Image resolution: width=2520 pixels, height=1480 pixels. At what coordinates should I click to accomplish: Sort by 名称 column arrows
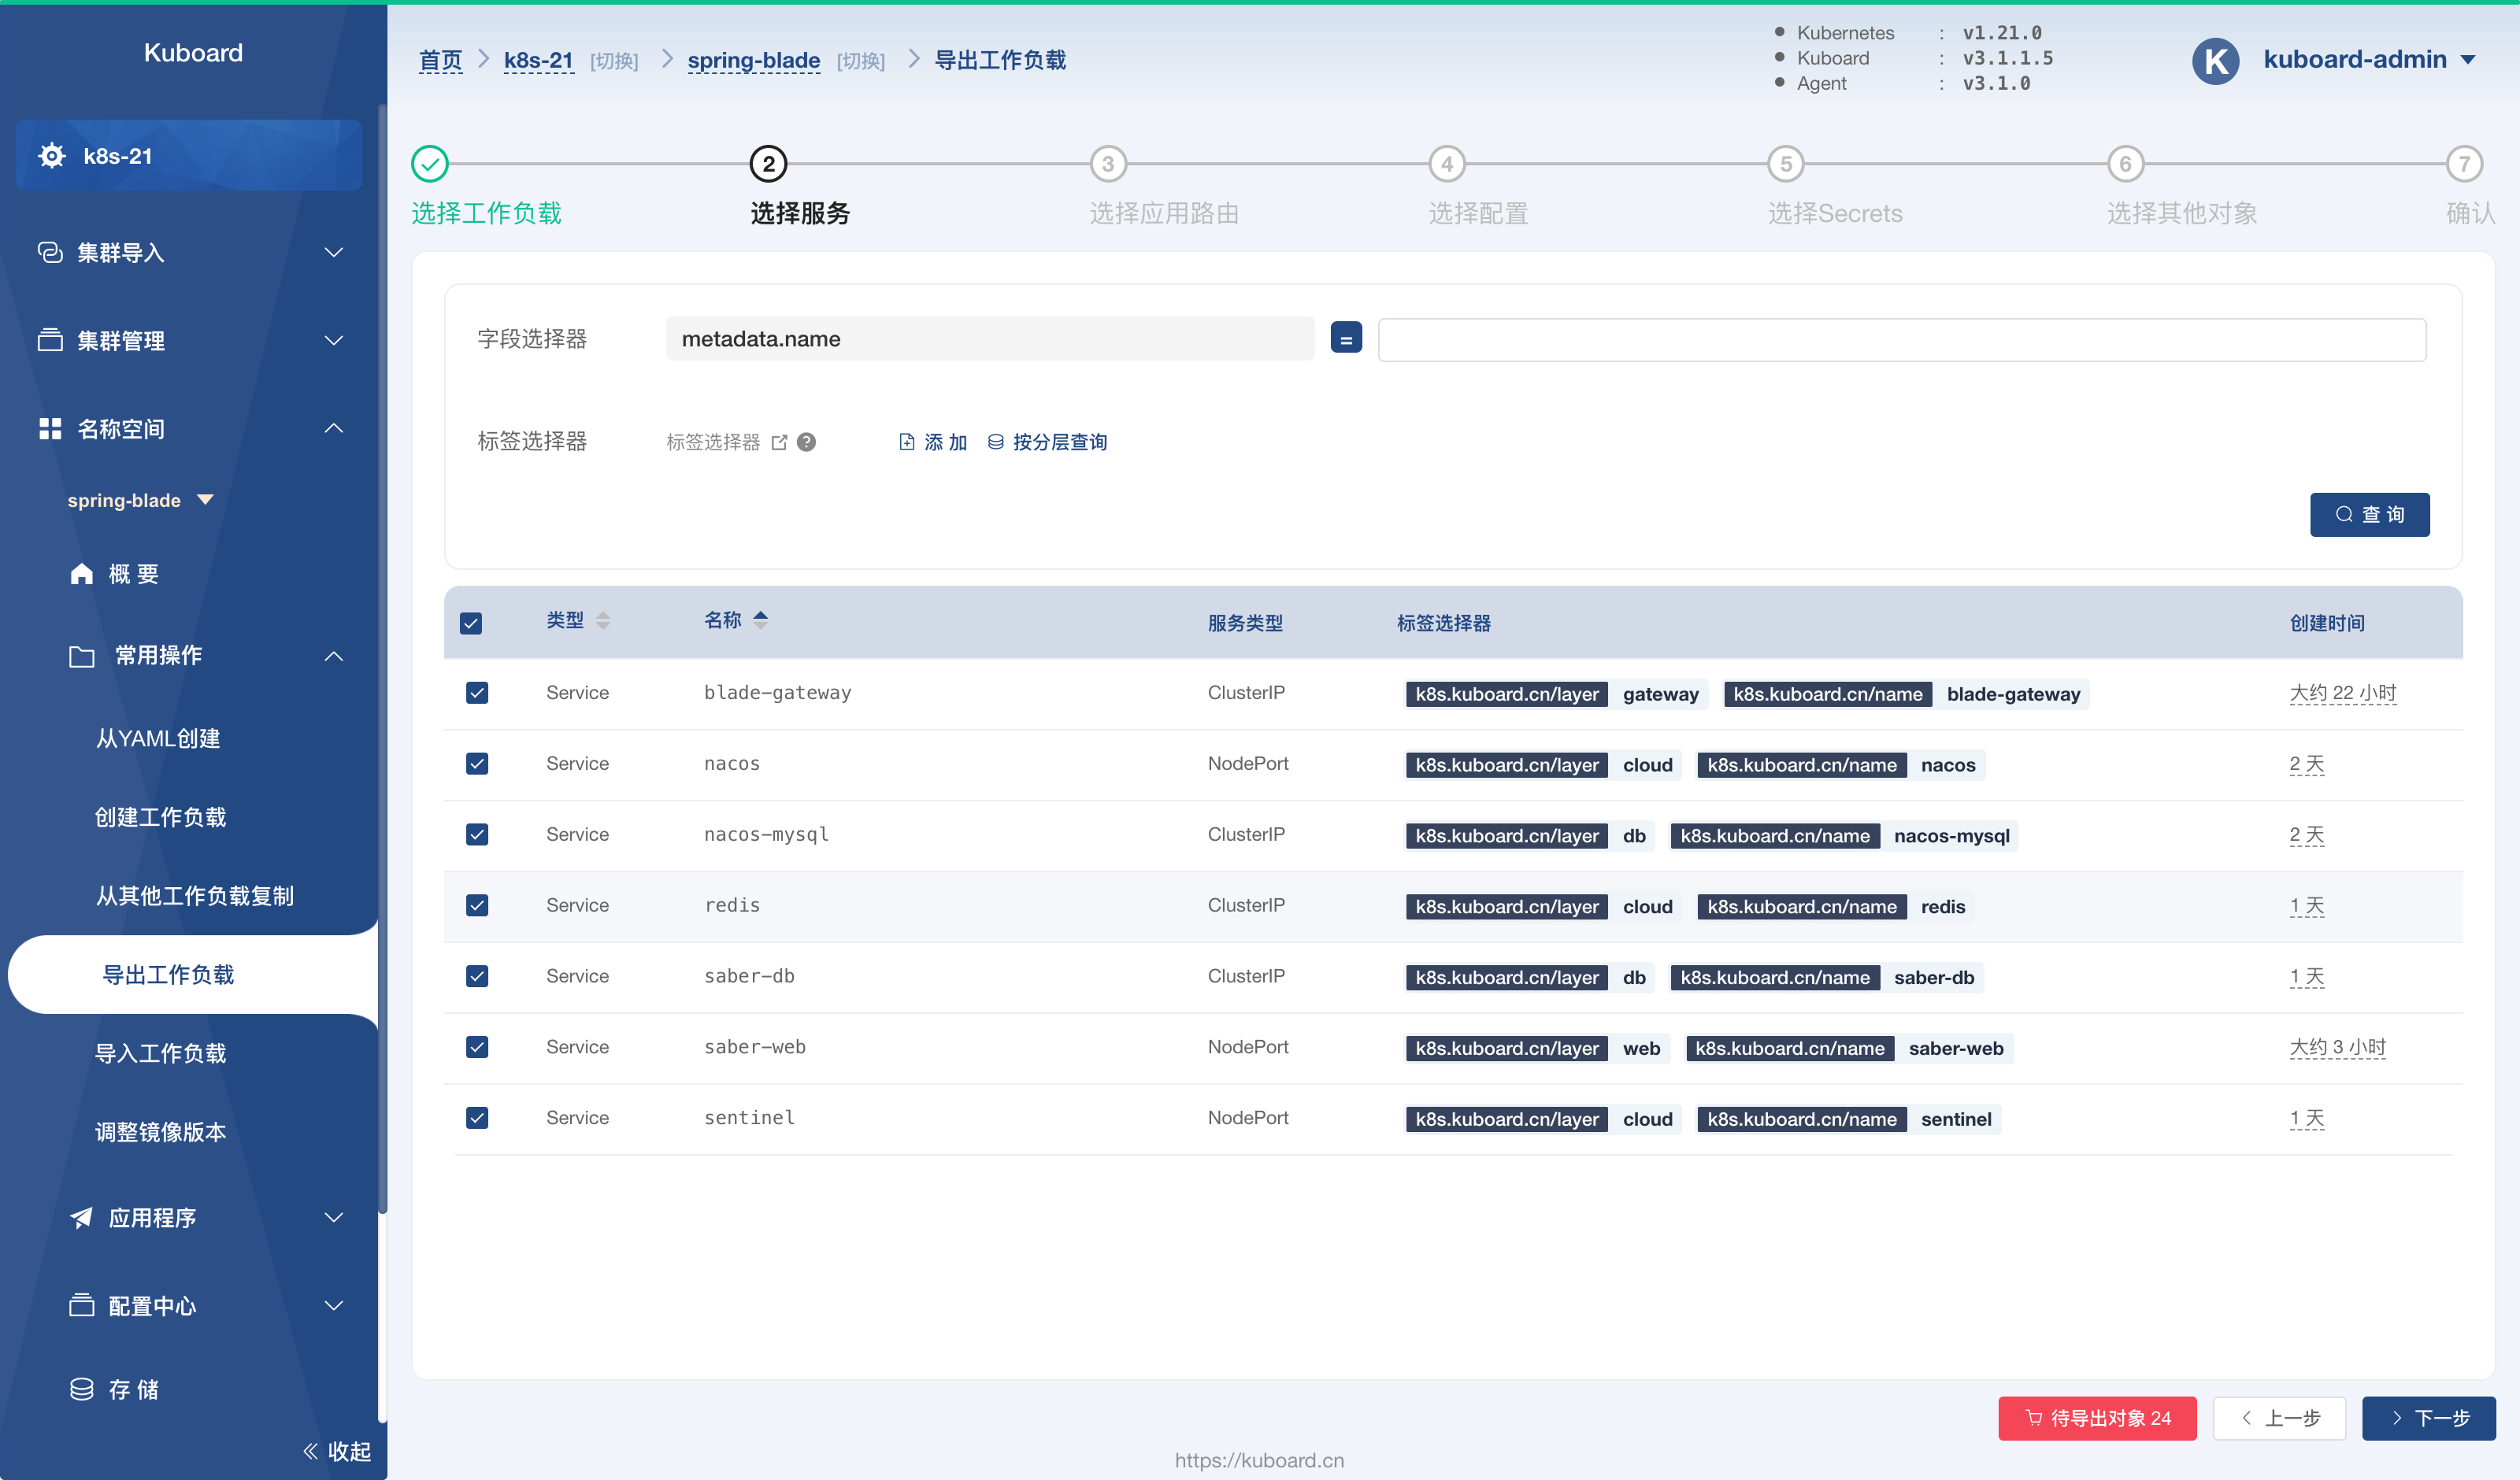[761, 620]
